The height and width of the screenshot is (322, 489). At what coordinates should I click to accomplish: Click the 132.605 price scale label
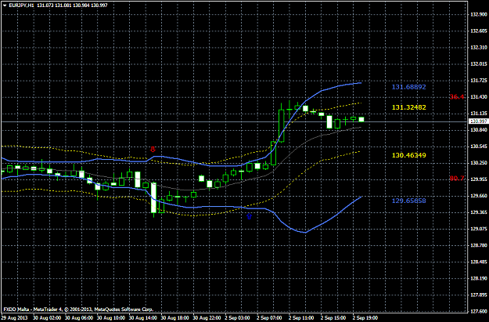[479, 31]
